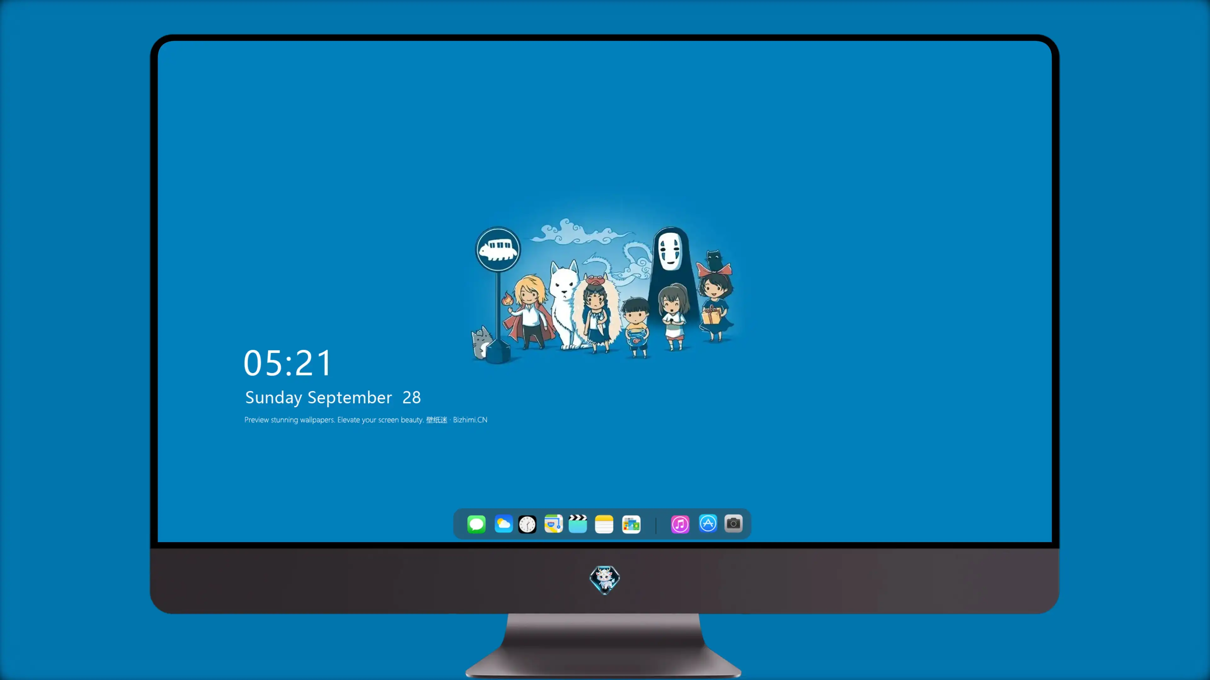The height and width of the screenshot is (680, 1210).
Task: Open the pink iTunes Store music icon
Action: 680,524
